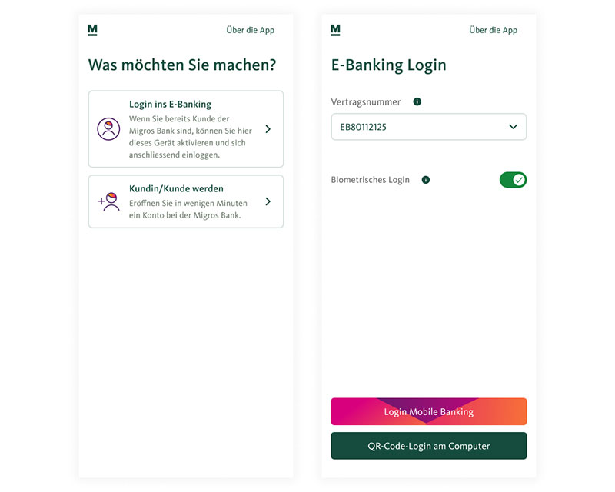Open Über die App on left screen
The width and height of the screenshot is (615, 492).
tap(251, 30)
